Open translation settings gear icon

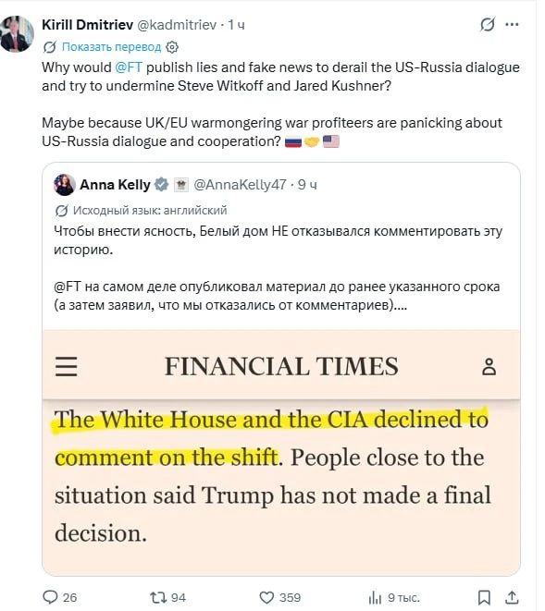tap(172, 47)
